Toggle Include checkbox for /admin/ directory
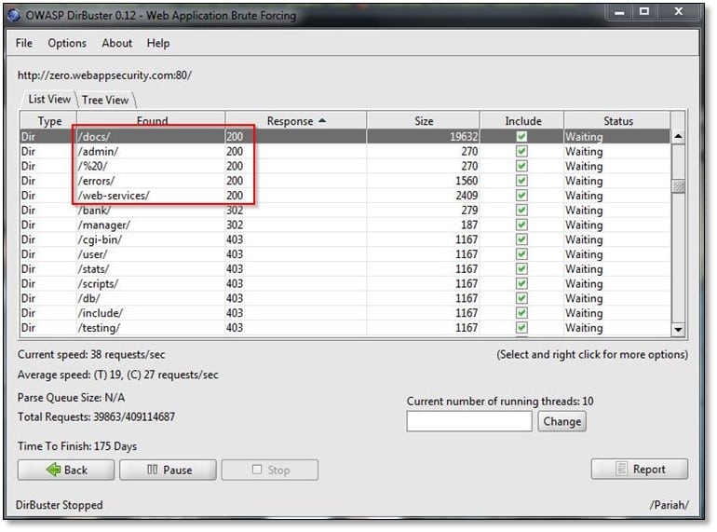 coord(521,152)
